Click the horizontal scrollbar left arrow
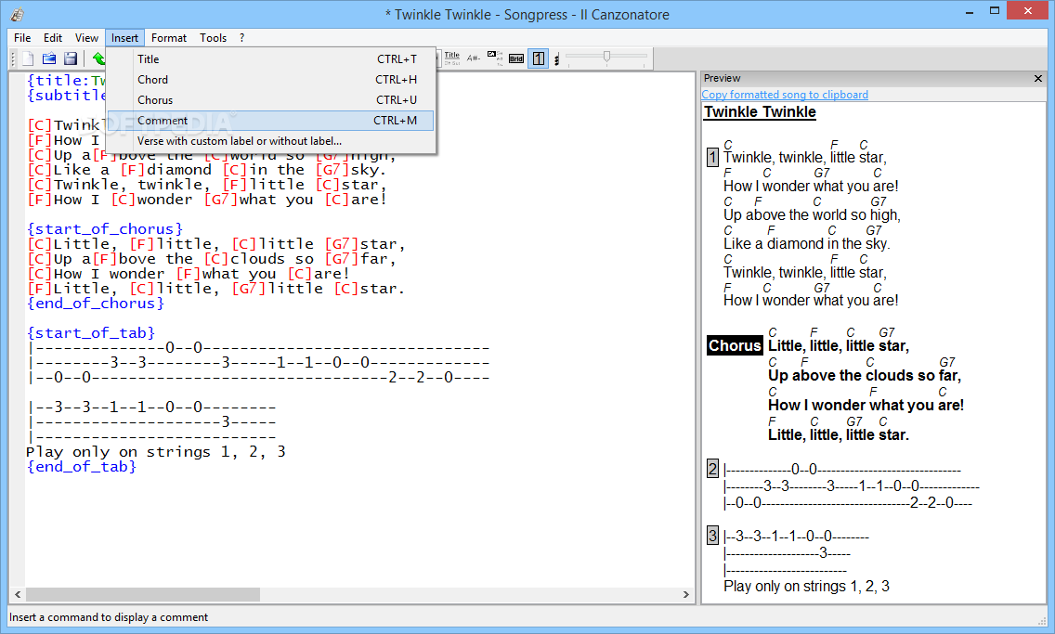Image resolution: width=1055 pixels, height=634 pixels. (18, 594)
